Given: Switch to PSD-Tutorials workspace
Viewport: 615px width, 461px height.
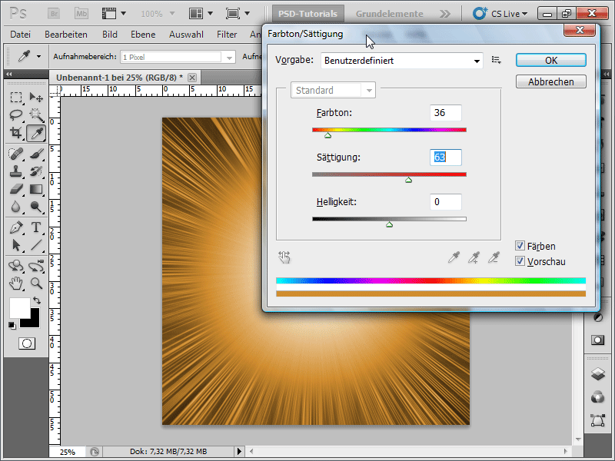Looking at the screenshot, I should coord(308,14).
